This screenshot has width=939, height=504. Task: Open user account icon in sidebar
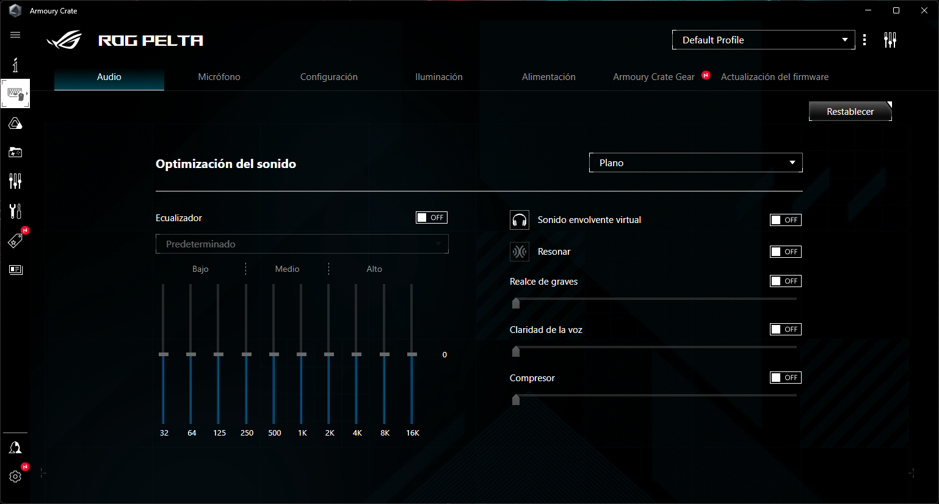point(15,448)
